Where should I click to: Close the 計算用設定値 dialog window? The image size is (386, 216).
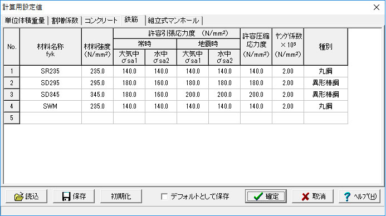point(377,7)
